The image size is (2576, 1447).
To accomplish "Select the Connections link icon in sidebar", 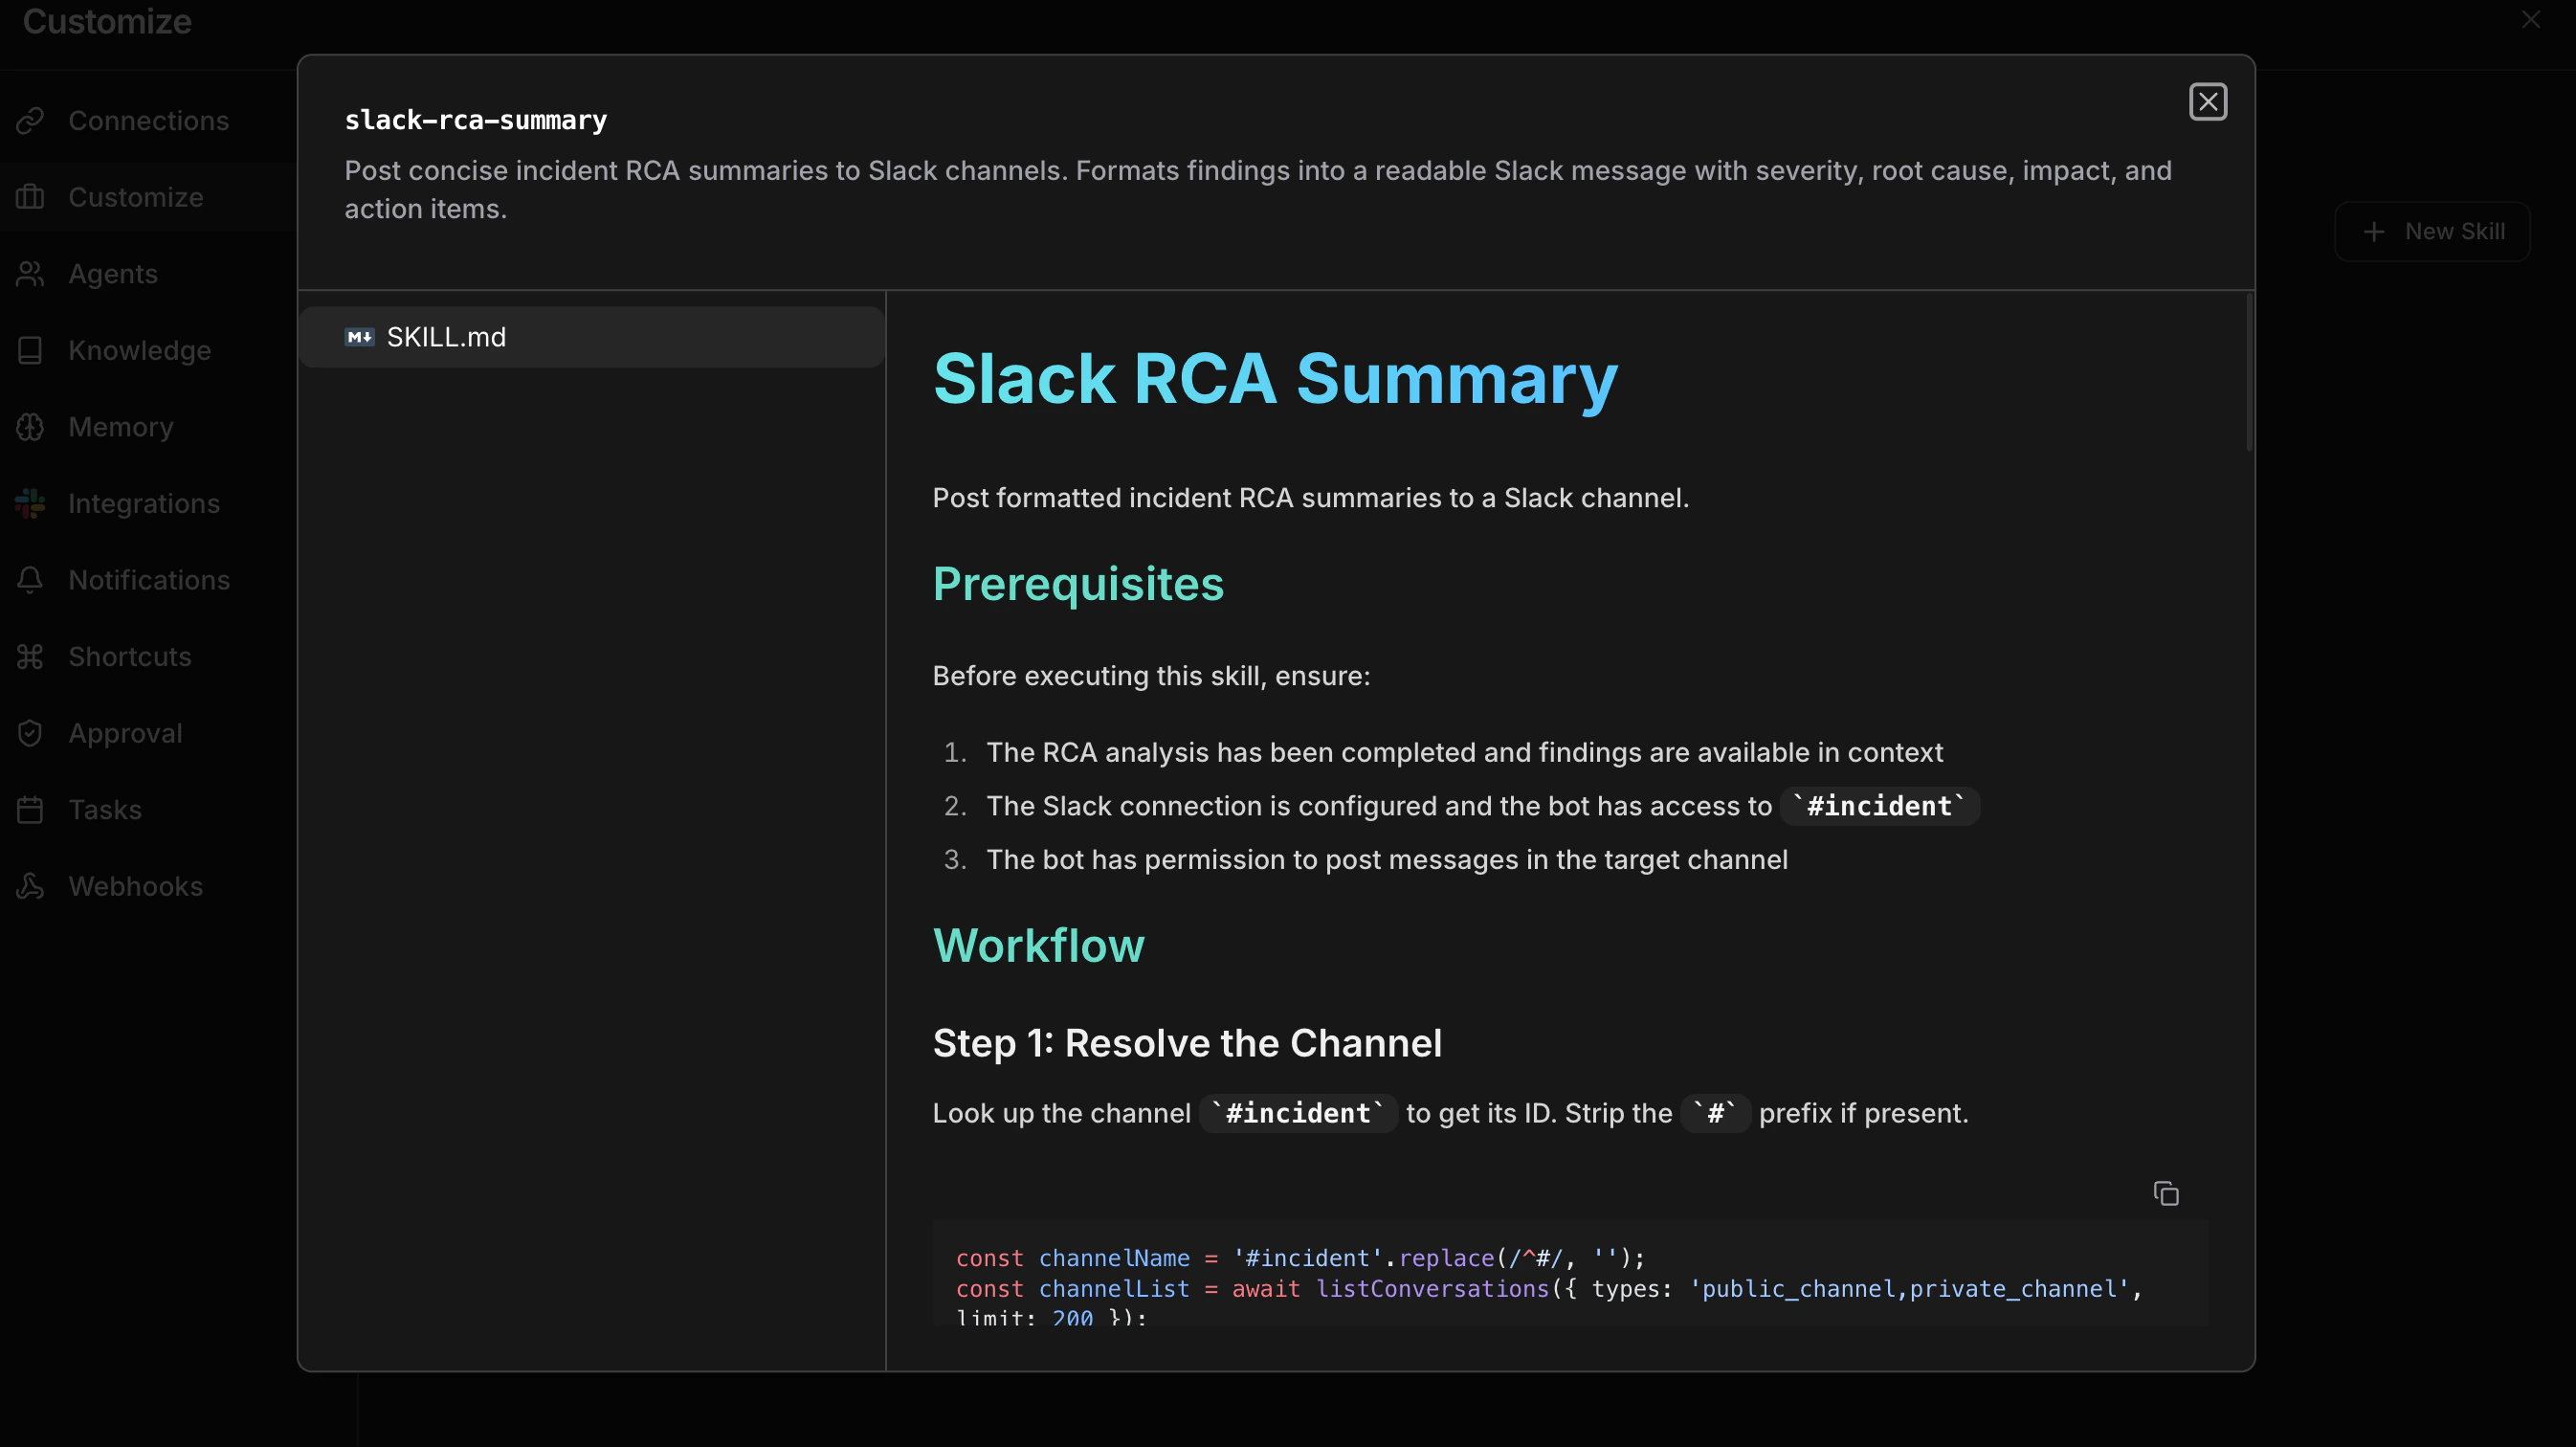I will pos(31,120).
